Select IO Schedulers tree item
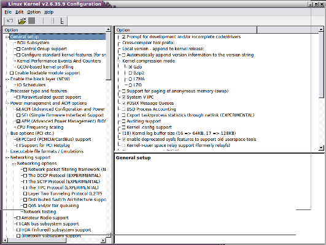Screen dimensions: 326x245 [31, 85]
